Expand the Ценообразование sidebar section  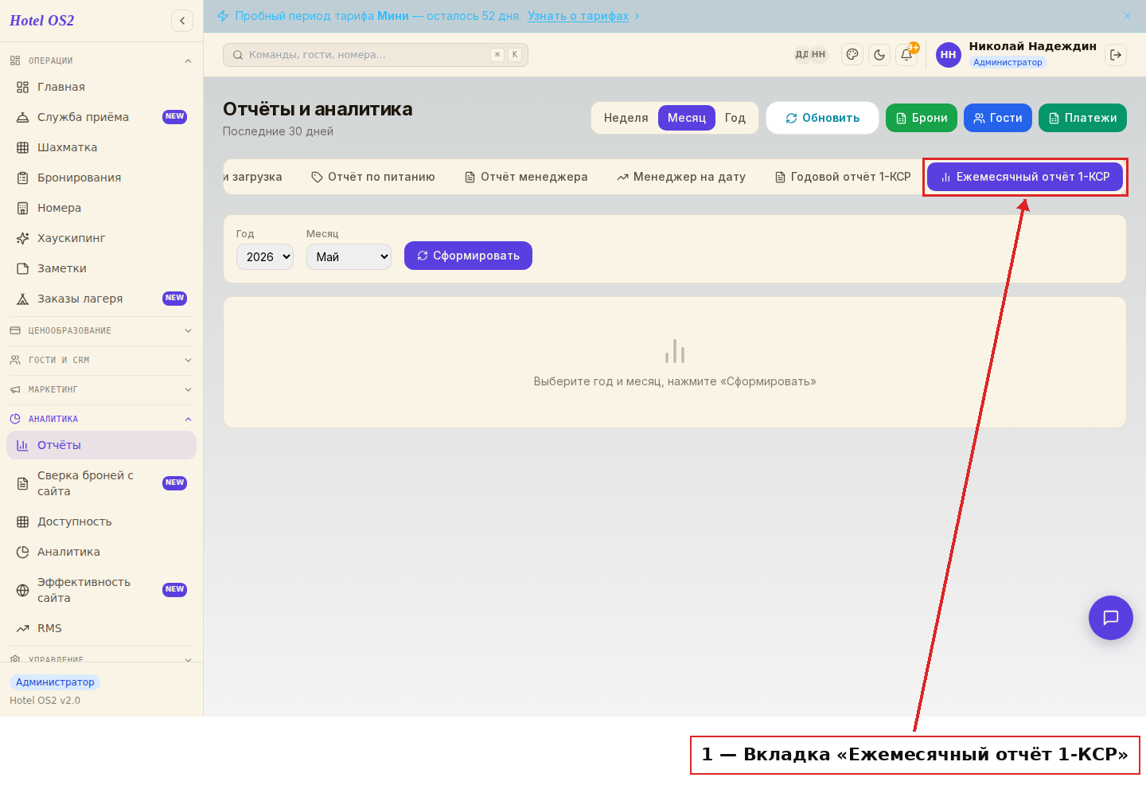point(101,330)
